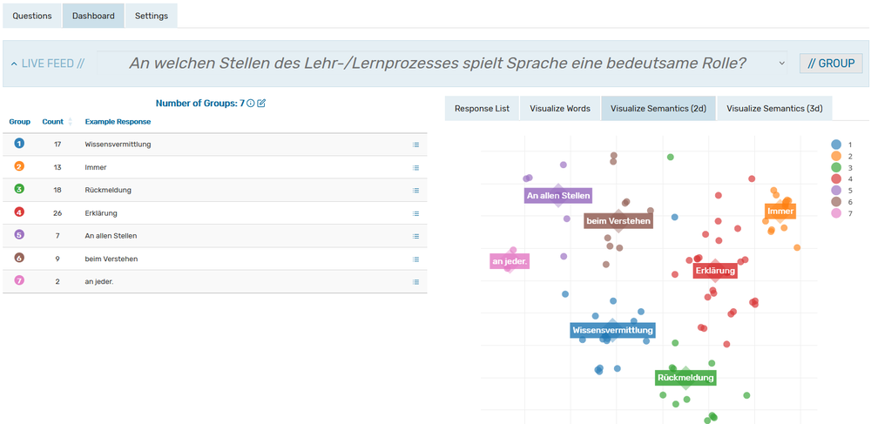Toggle group 7 visibility in chart legend
This screenshot has height=424, width=871.
pyautogui.click(x=836, y=212)
